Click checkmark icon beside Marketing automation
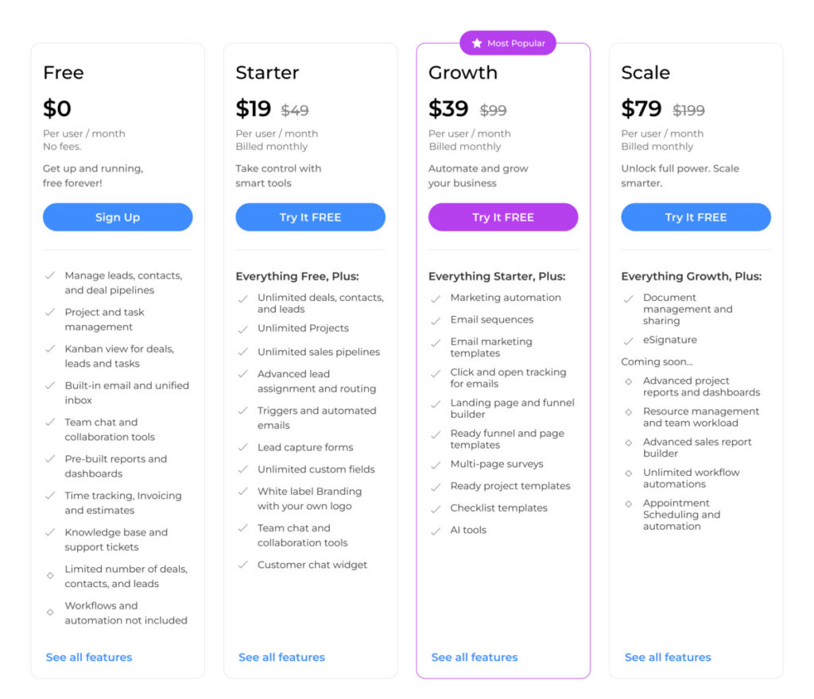The width and height of the screenshot is (814, 699). (436, 299)
